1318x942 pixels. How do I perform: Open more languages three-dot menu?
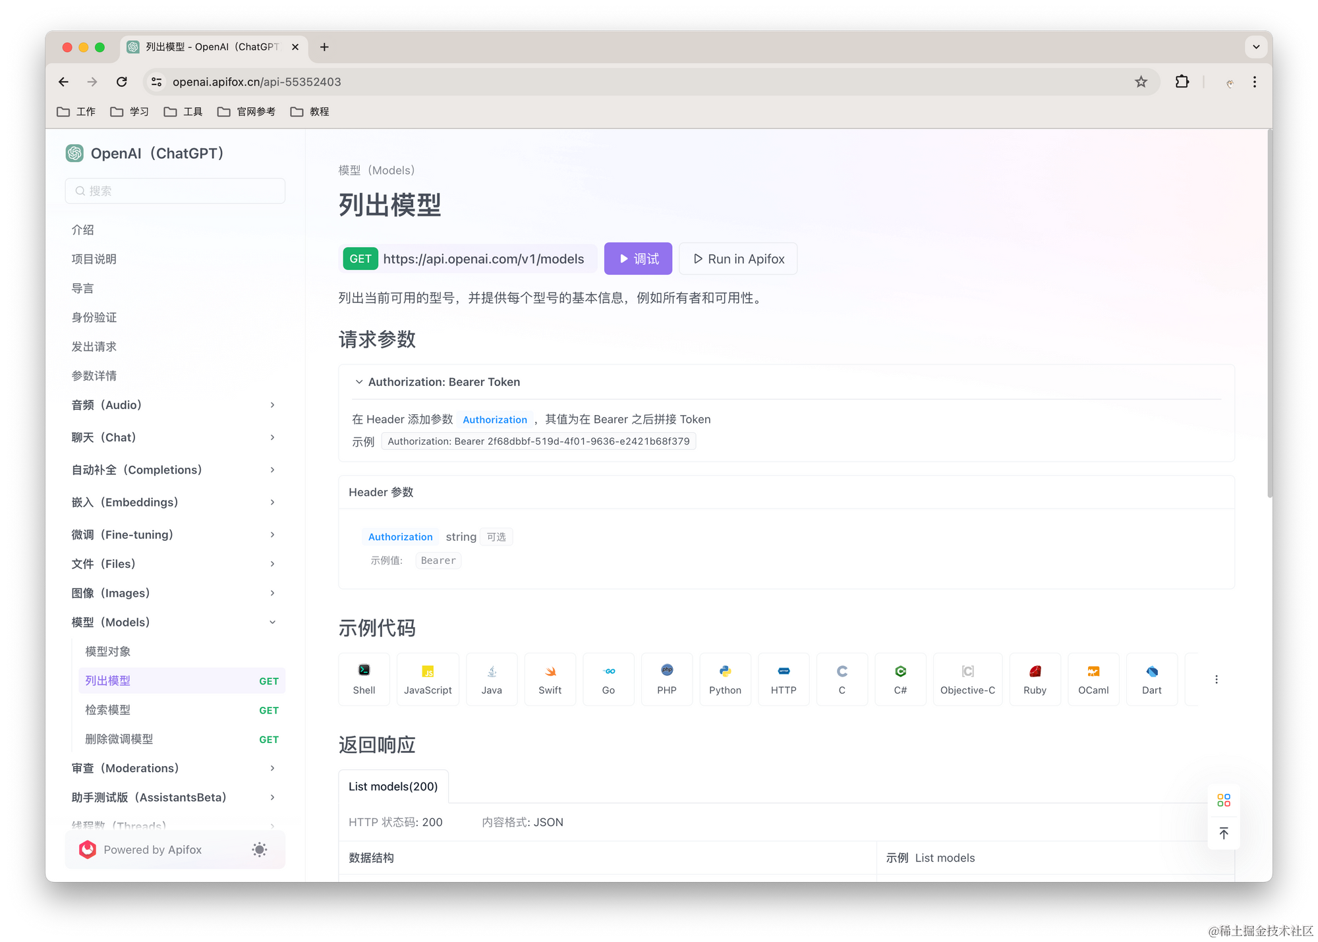[x=1217, y=679]
